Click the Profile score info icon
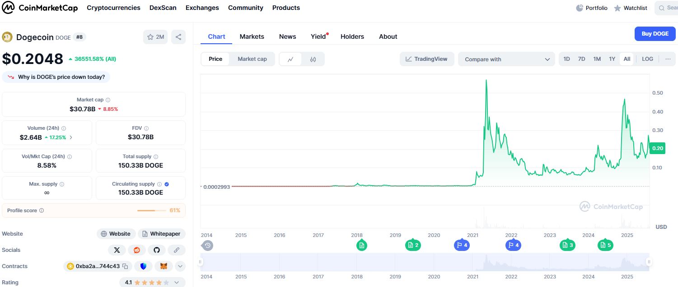 click(x=42, y=210)
